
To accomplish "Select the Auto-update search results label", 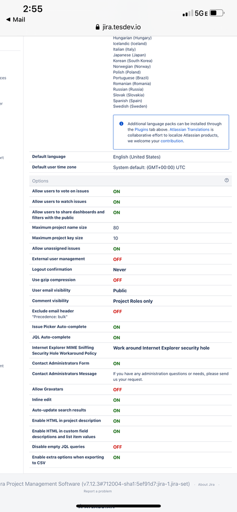I will (59, 410).
